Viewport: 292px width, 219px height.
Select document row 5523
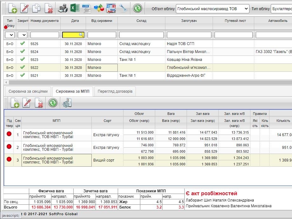tap(148, 60)
